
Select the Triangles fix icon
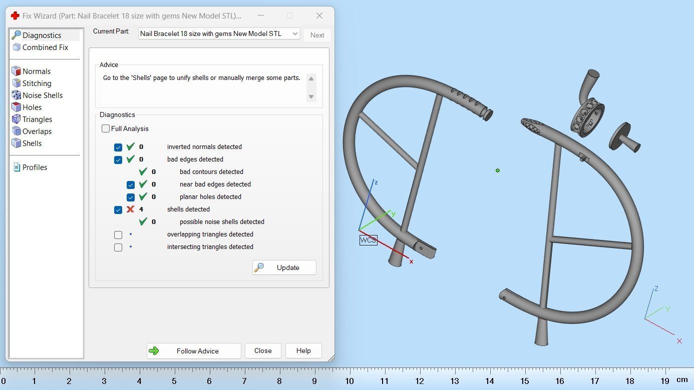17,119
